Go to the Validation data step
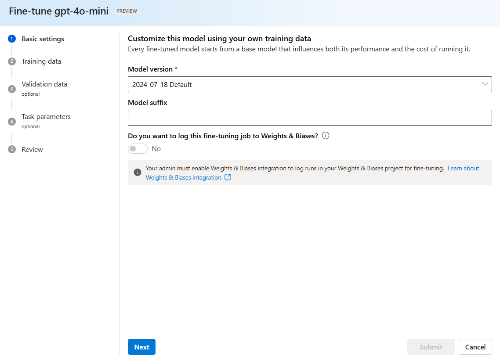 (44, 84)
